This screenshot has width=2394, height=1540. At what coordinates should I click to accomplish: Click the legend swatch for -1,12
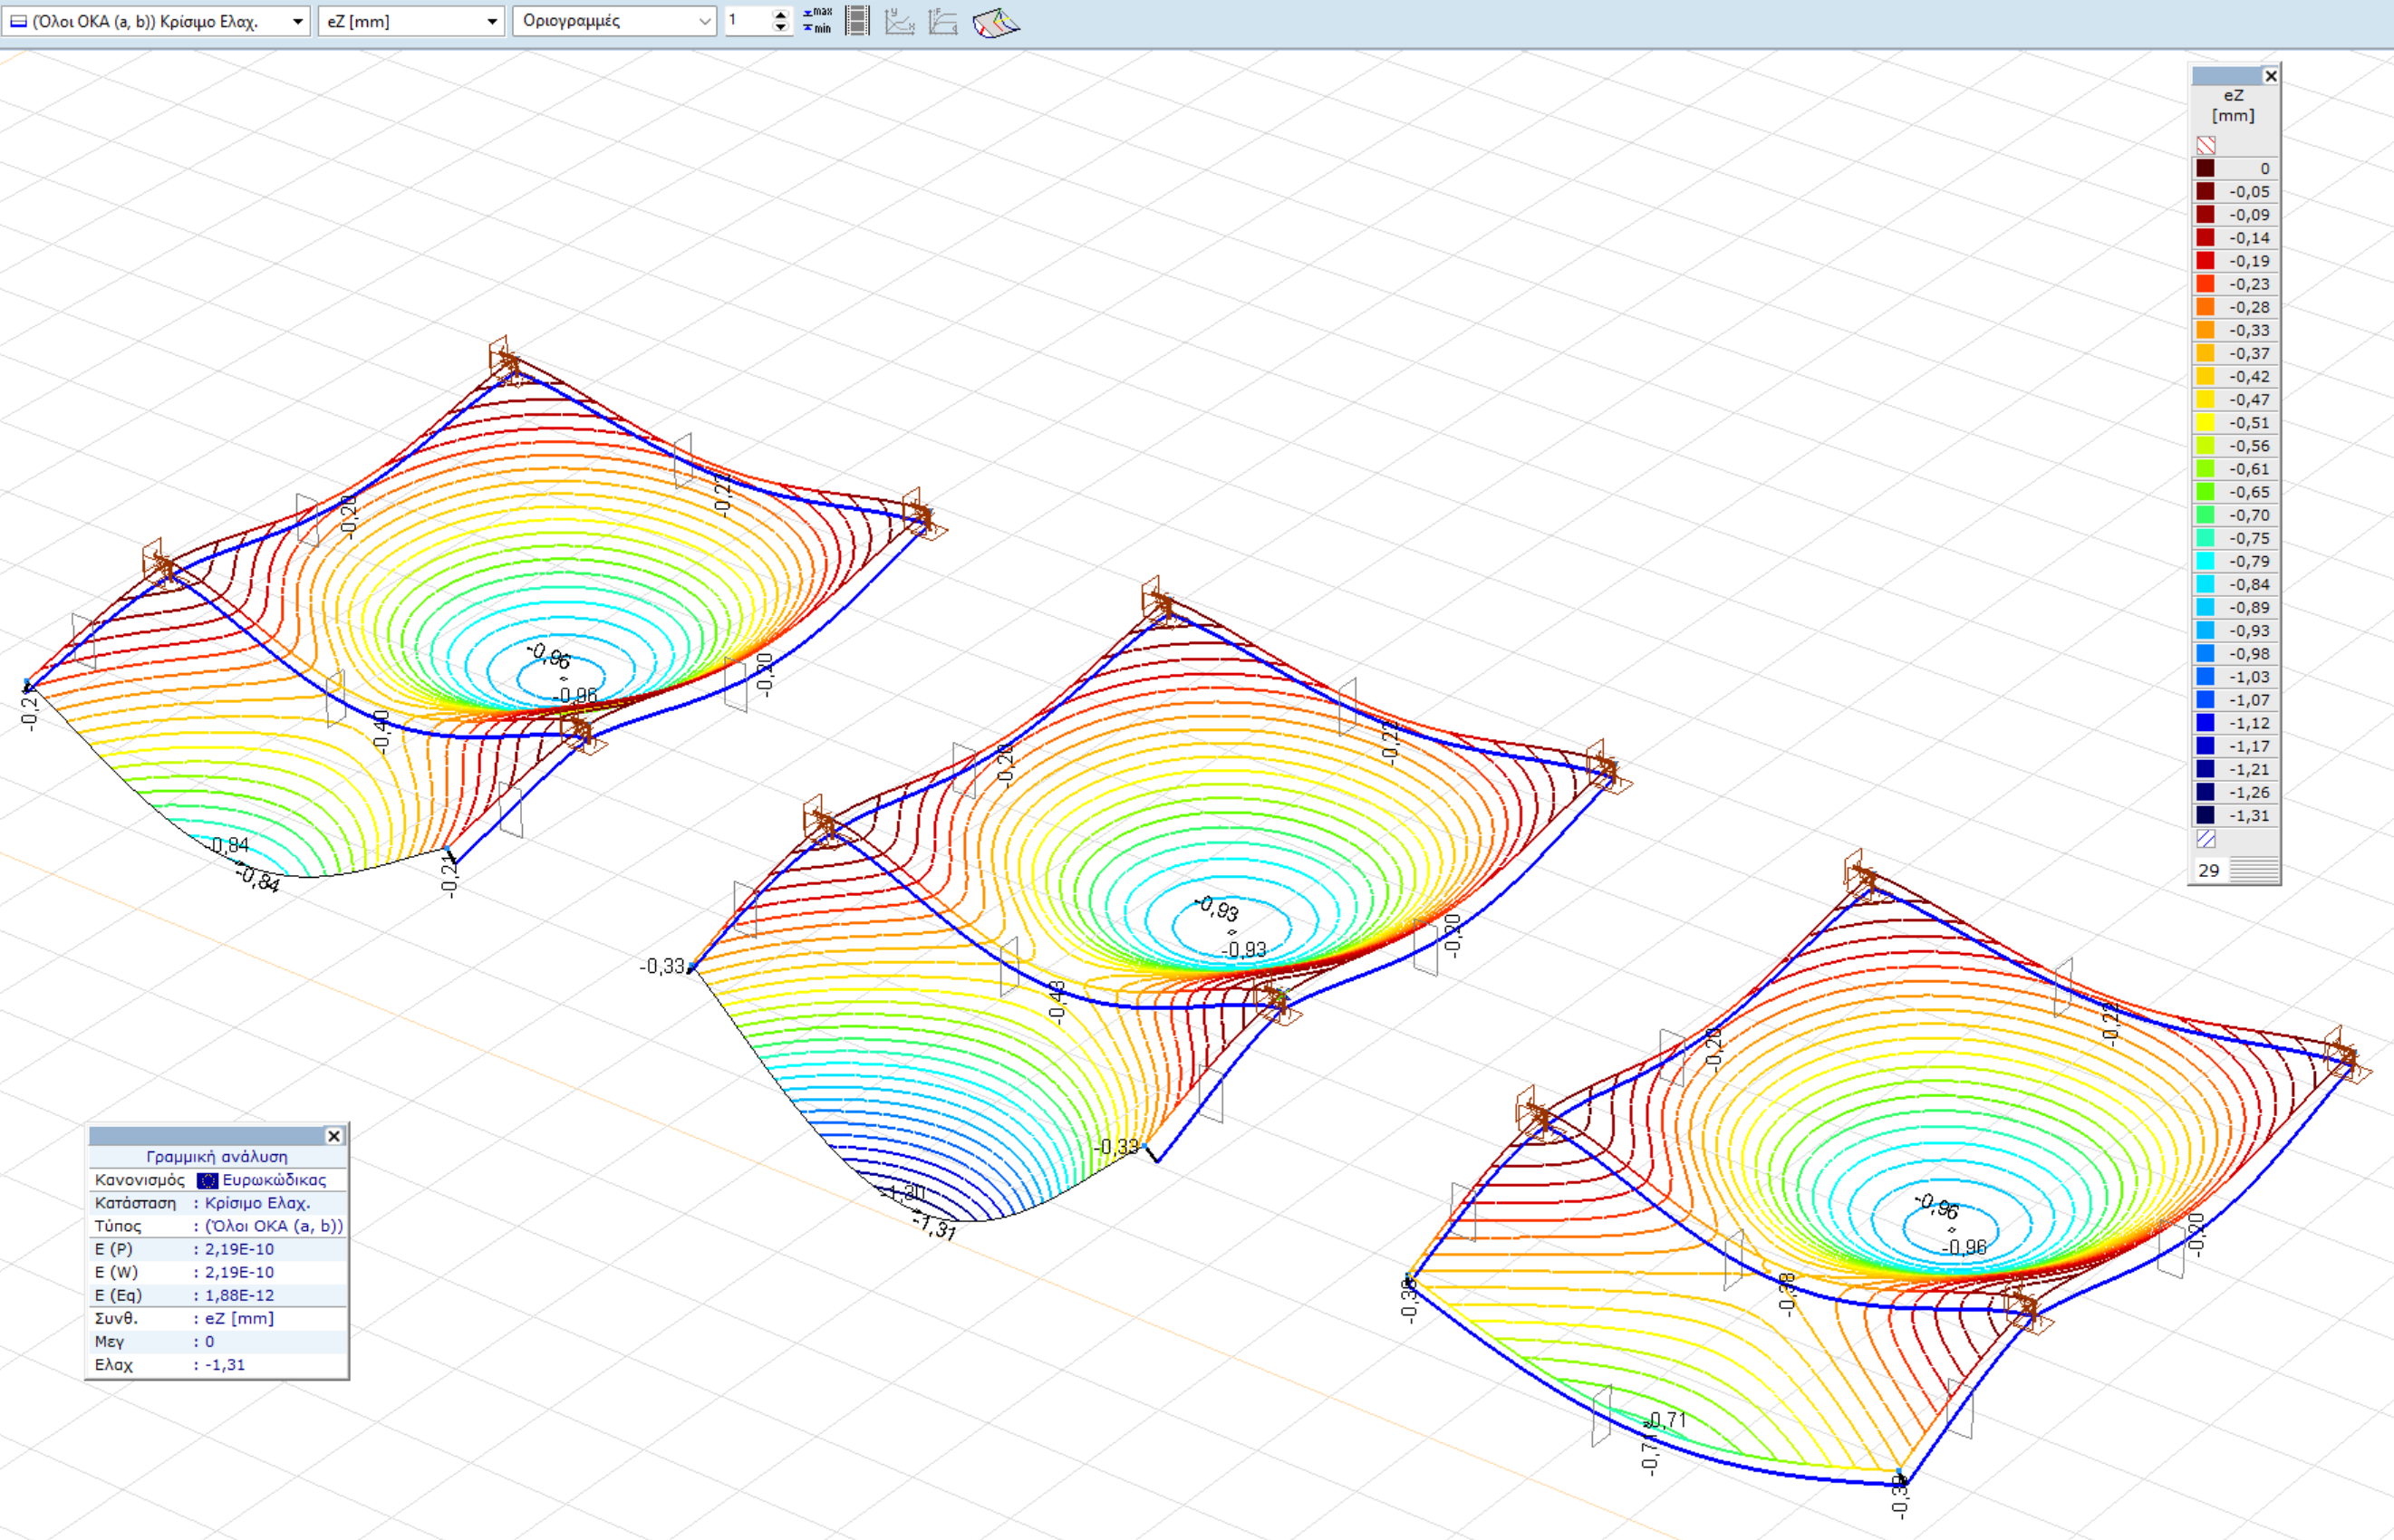point(2205,723)
